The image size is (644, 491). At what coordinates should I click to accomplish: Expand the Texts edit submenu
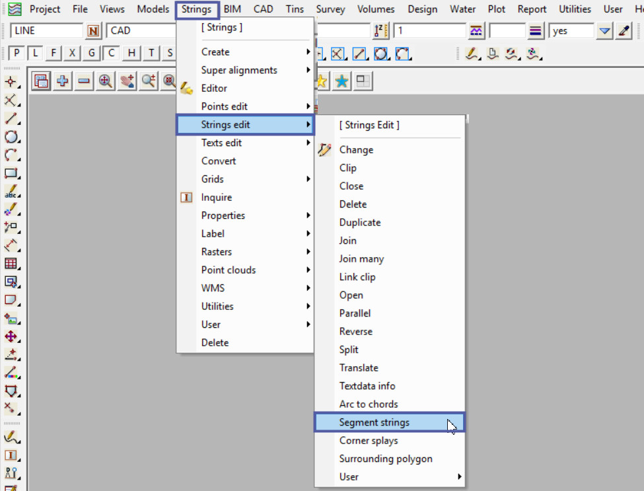245,143
